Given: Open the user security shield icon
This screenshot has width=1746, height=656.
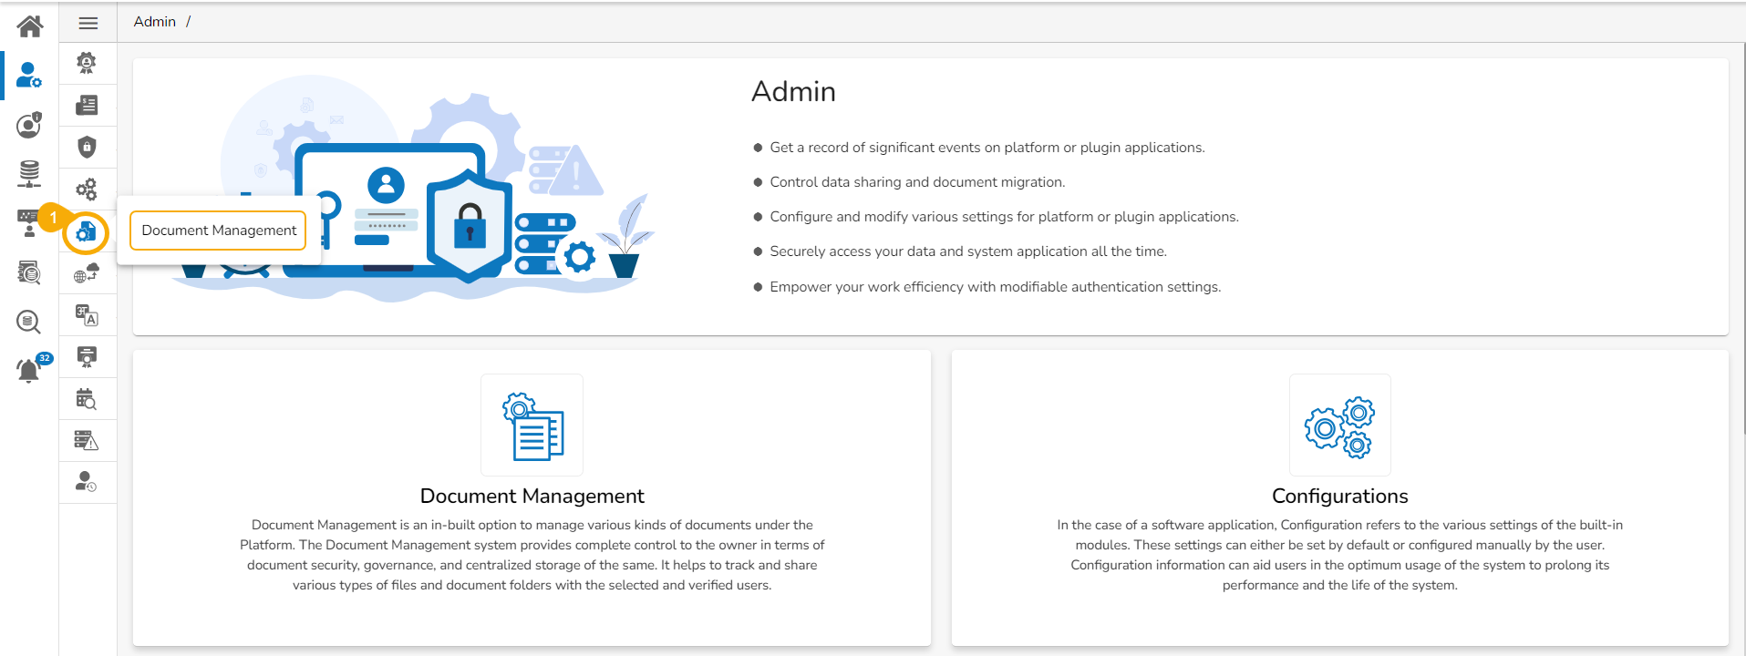Looking at the screenshot, I should [29, 124].
